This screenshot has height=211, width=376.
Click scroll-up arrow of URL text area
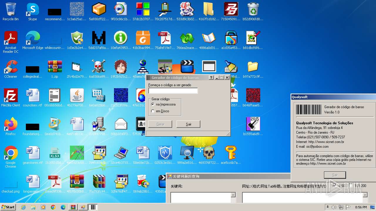pos(365,195)
